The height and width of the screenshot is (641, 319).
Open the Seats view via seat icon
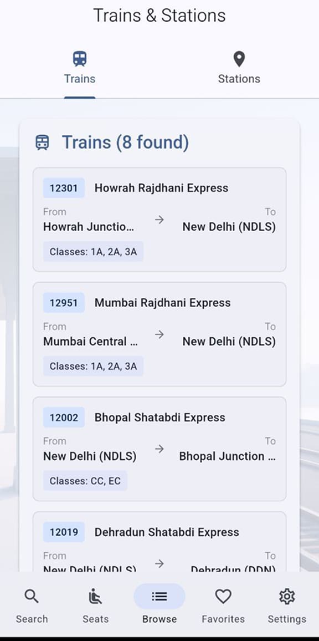pos(95,596)
